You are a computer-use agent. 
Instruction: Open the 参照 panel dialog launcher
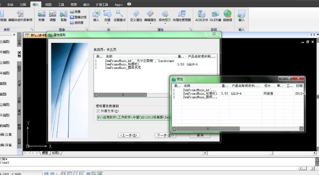point(32,29)
